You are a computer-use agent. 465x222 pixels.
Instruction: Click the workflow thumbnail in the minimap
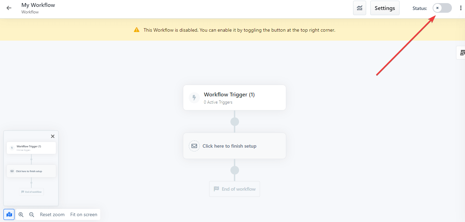(x=31, y=169)
